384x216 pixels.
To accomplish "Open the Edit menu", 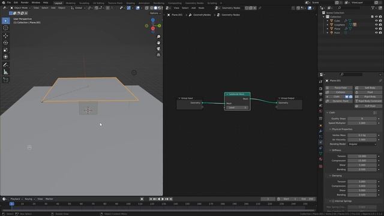I will click(16, 2).
